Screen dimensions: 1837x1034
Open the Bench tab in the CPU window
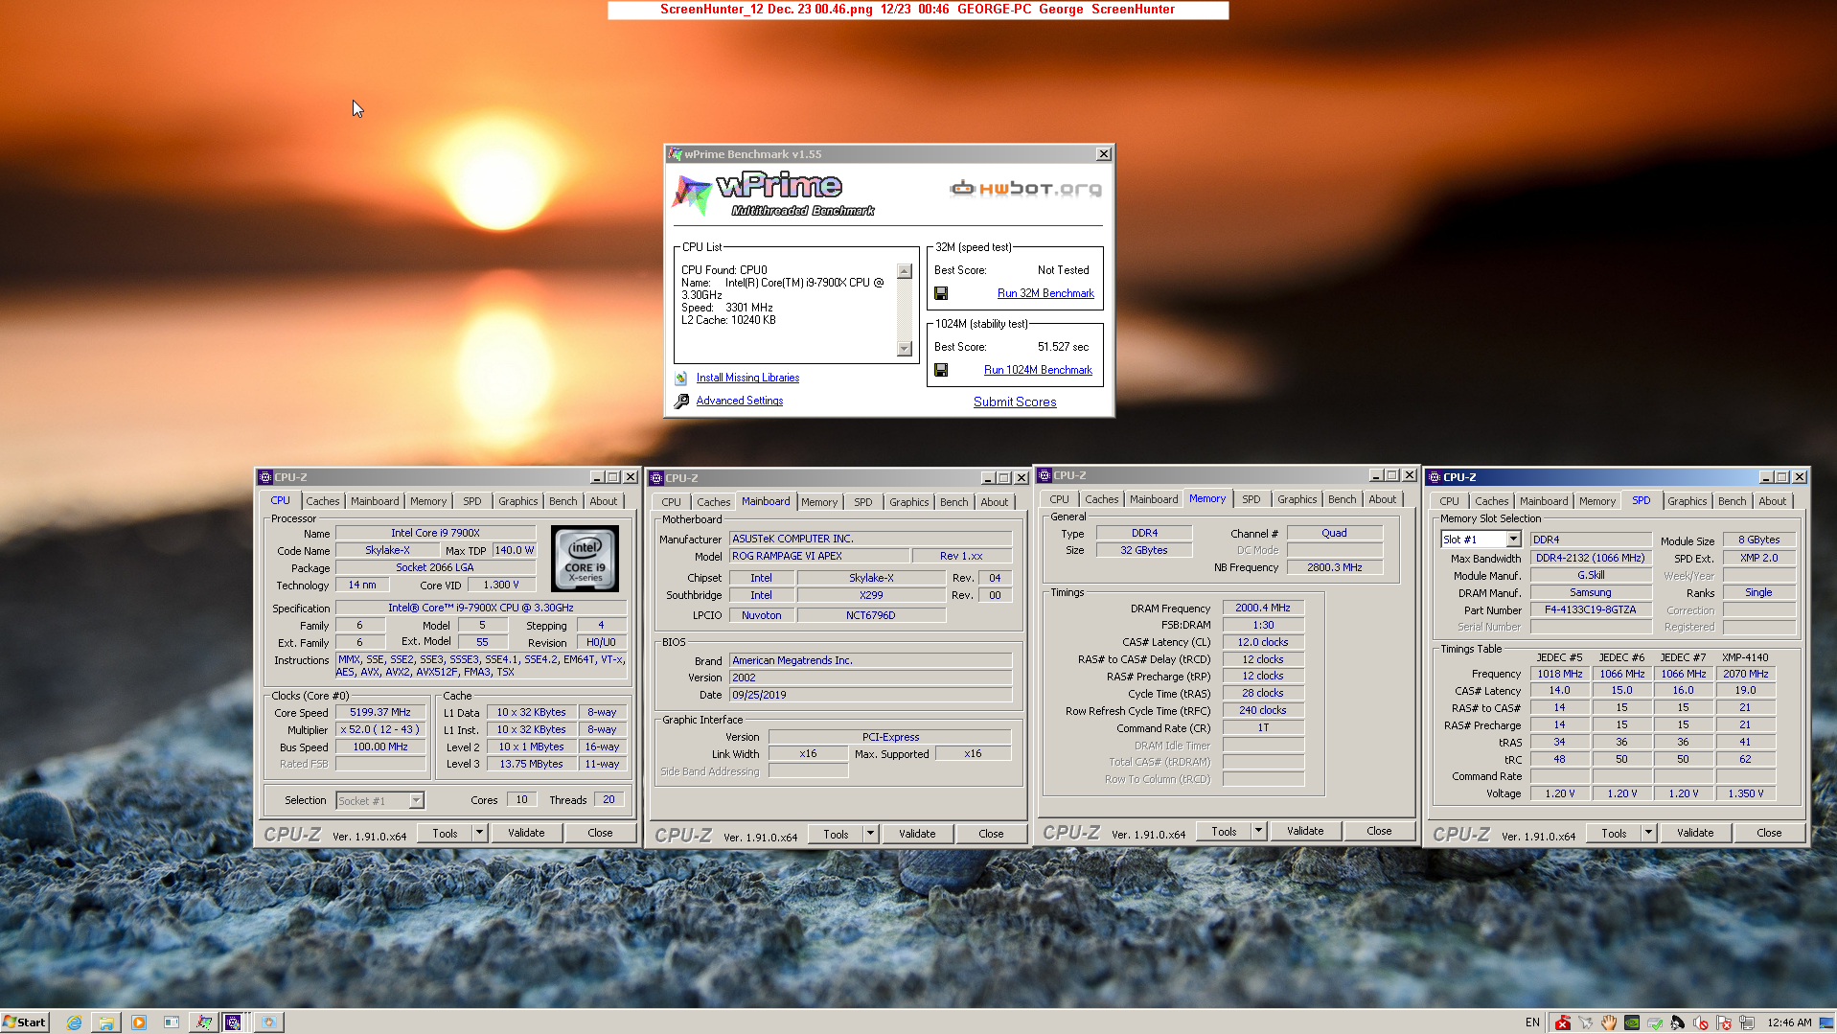click(563, 501)
